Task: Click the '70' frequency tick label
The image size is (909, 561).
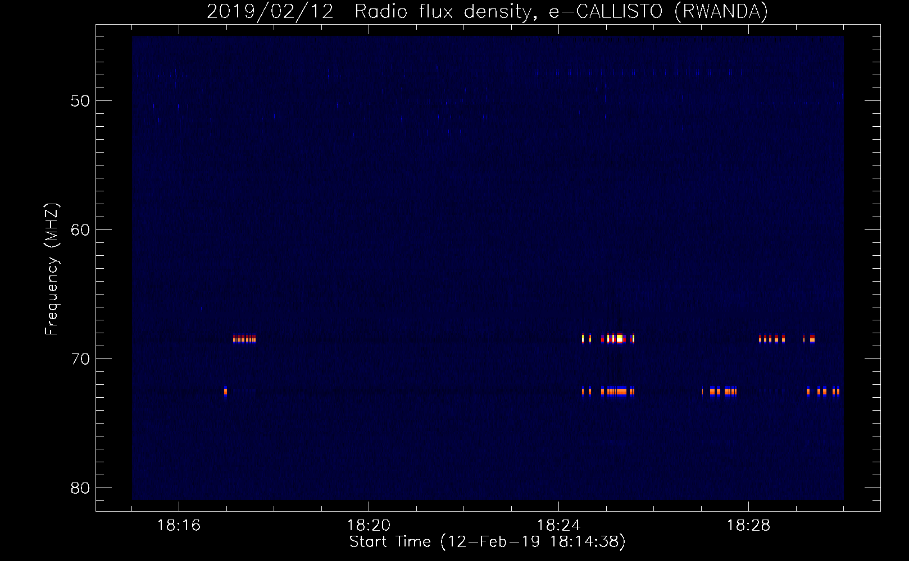Action: [80, 359]
